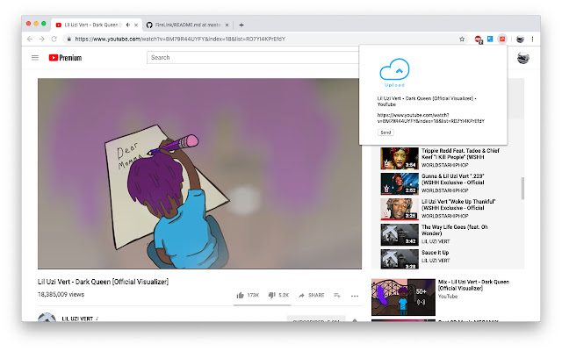562x351 pixels.
Task: Click the address bar URL
Action: (180, 39)
